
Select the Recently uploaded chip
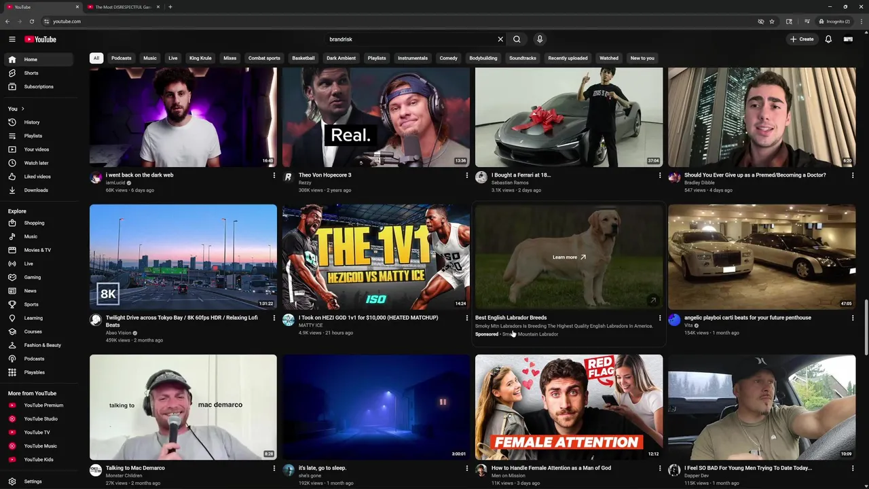(x=568, y=58)
